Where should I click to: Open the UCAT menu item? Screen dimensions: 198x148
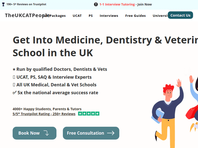pyautogui.click(x=77, y=16)
